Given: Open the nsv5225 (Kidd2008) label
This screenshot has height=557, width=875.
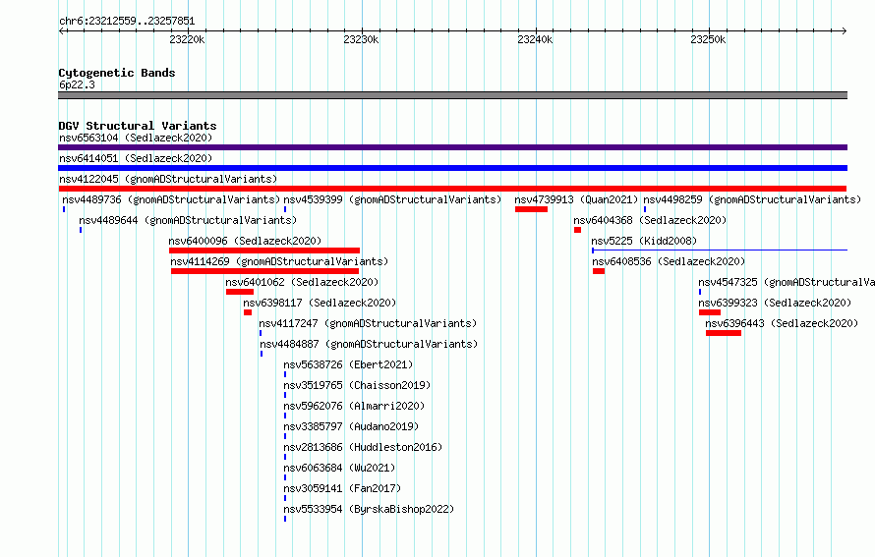Looking at the screenshot, I should [644, 241].
